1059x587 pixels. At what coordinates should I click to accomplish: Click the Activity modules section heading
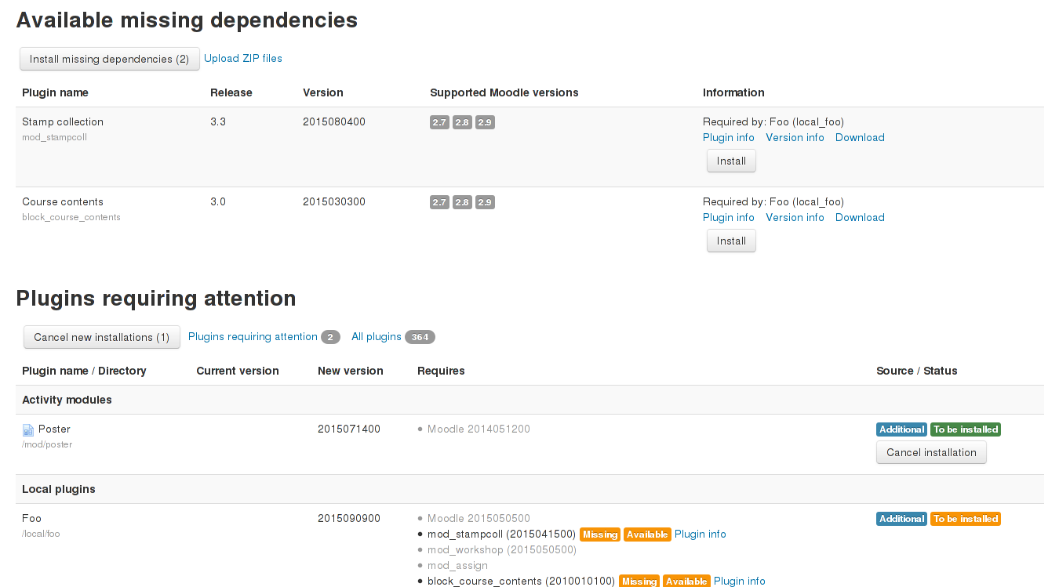click(67, 400)
